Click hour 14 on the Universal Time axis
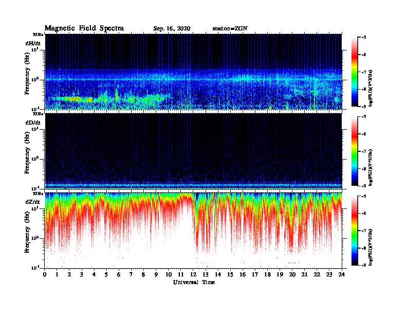This screenshot has height=315, width=407. (x=218, y=274)
